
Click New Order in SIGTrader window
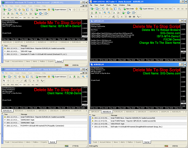[128, 9]
